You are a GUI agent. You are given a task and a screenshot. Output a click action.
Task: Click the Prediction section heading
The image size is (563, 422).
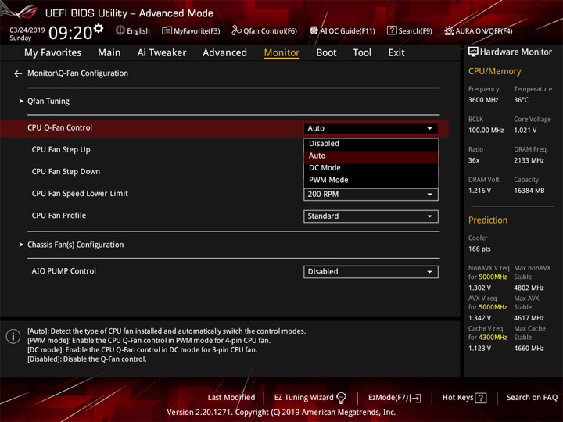tap(488, 220)
